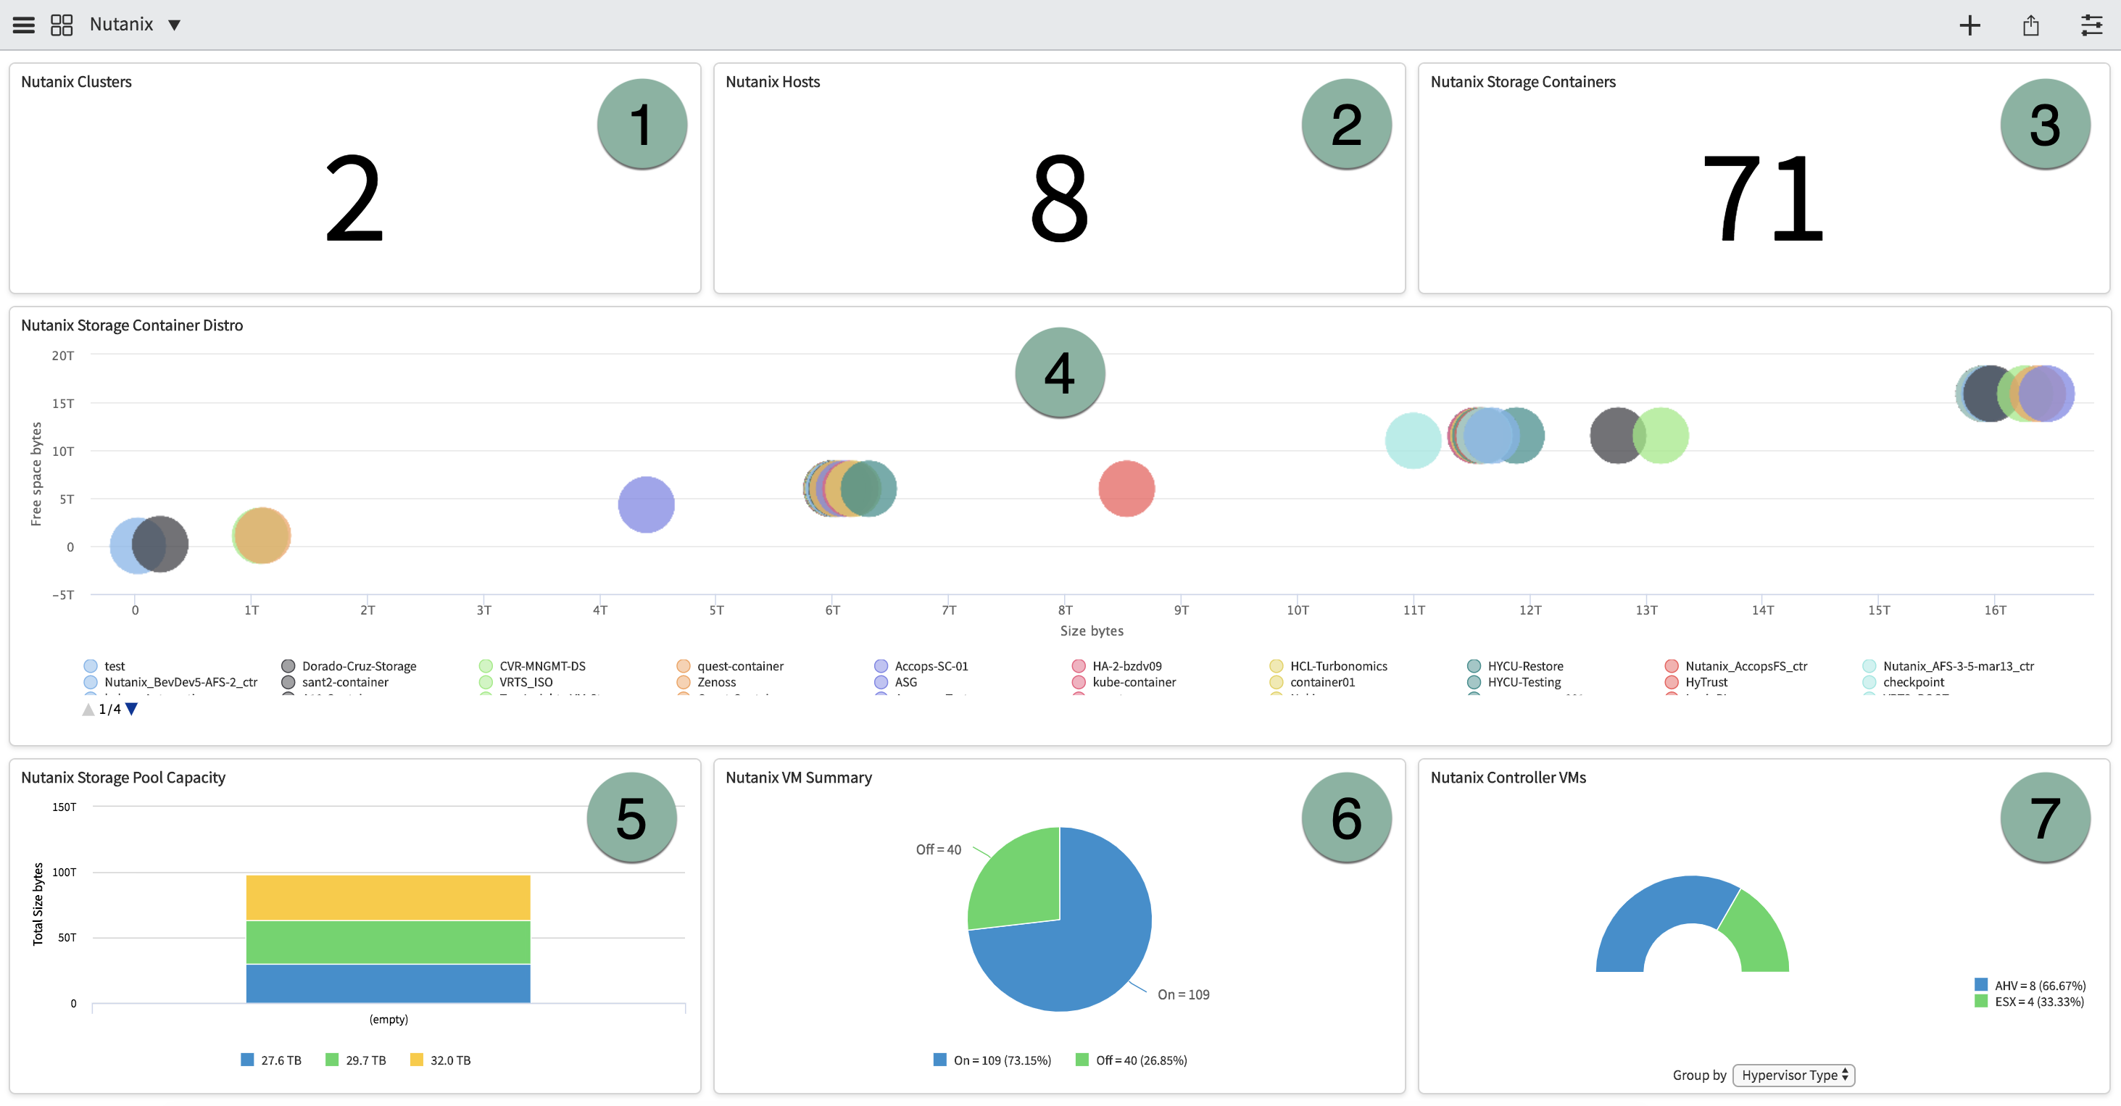Toggle quest-container legend entry
This screenshot has width=2121, height=1106.
click(731, 666)
